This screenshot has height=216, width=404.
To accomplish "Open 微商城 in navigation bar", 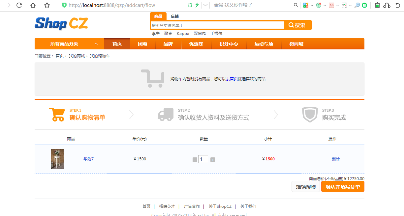I will pos(296,44).
